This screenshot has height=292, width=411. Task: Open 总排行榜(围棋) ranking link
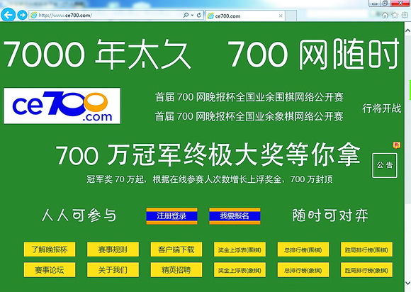[303, 249]
